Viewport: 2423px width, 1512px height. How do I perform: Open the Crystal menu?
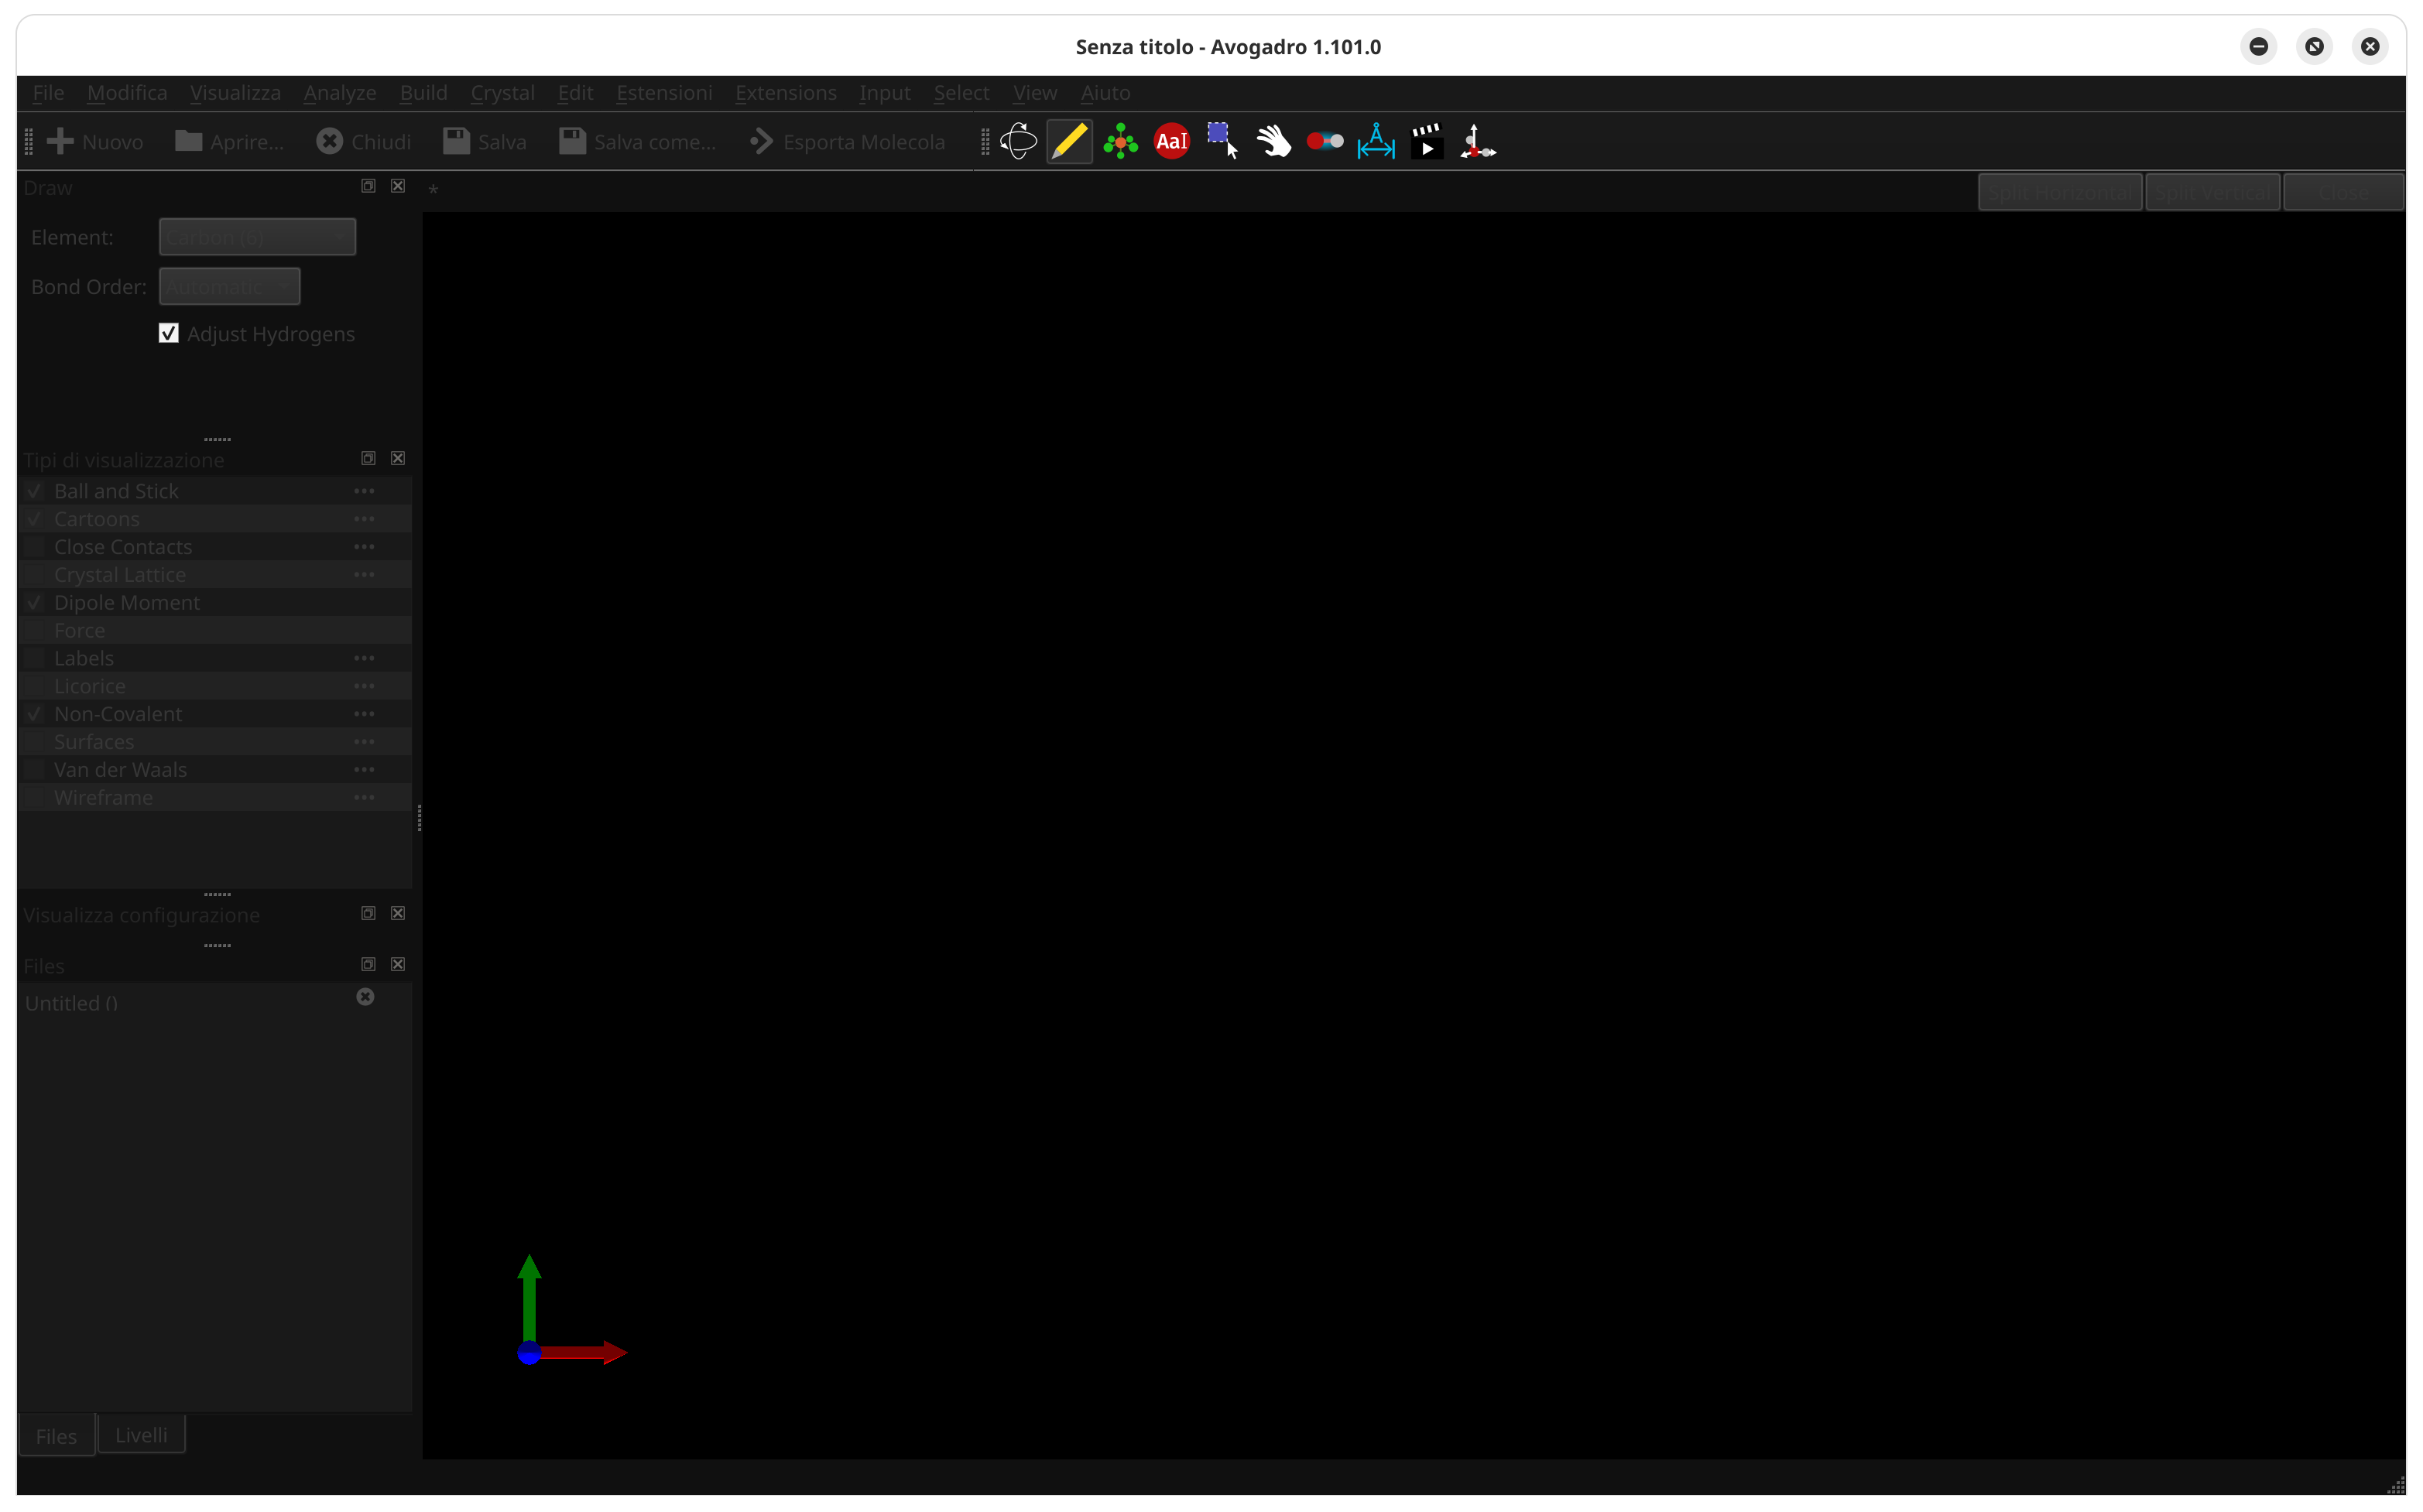502,93
